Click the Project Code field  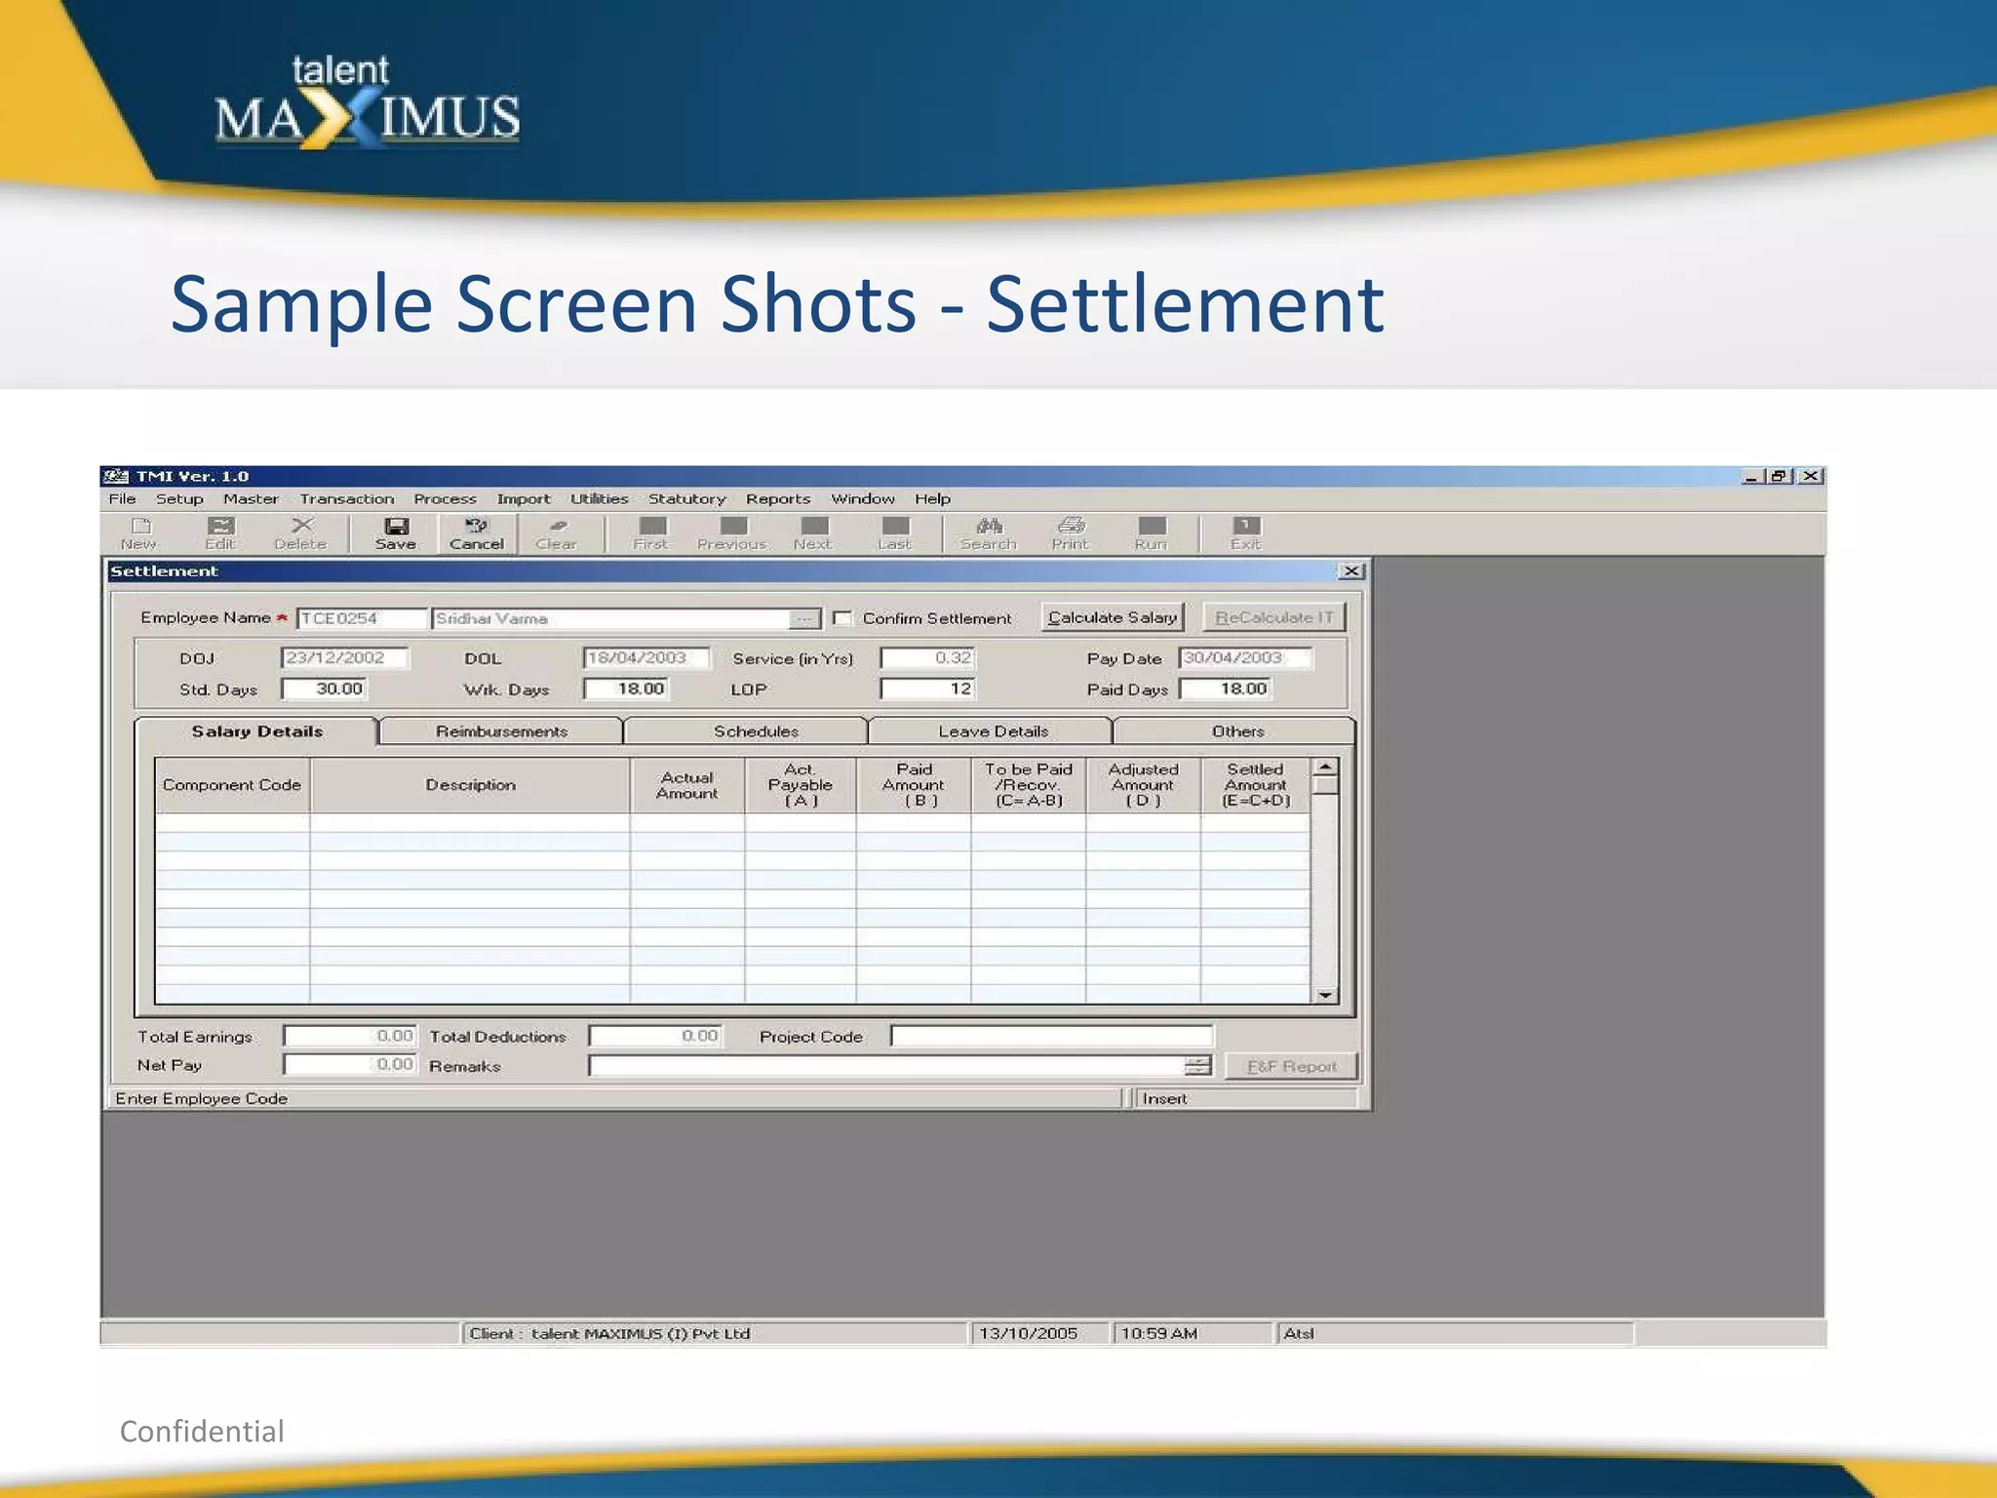click(x=1051, y=1036)
